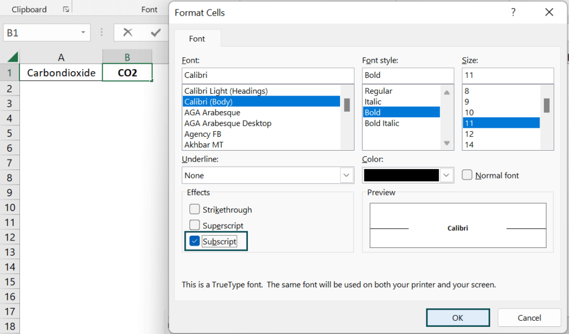Viewport: 569px width, 334px height.
Task: Expand the Underline dropdown
Action: click(346, 176)
